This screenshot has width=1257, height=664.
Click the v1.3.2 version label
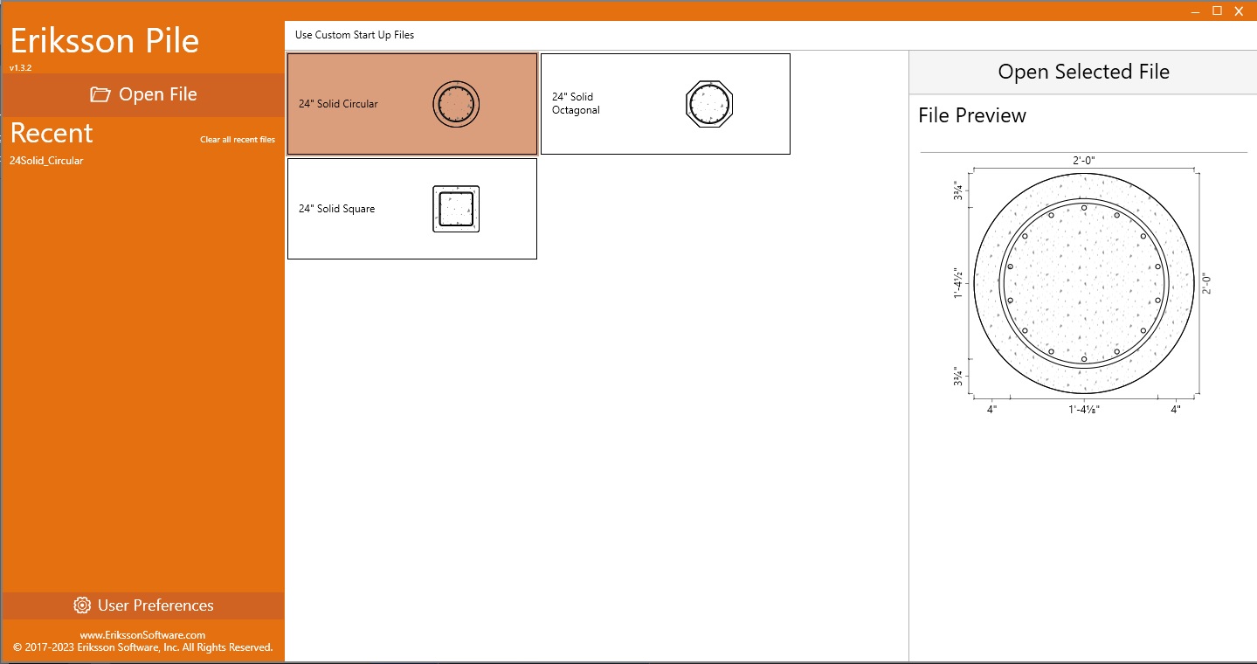click(20, 67)
